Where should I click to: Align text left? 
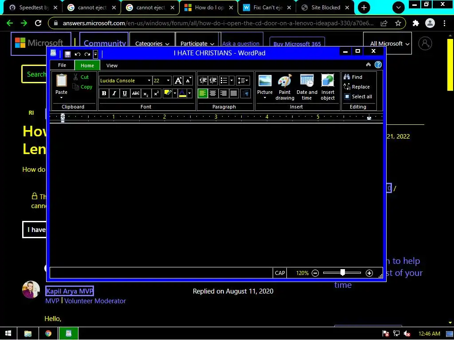point(203,93)
